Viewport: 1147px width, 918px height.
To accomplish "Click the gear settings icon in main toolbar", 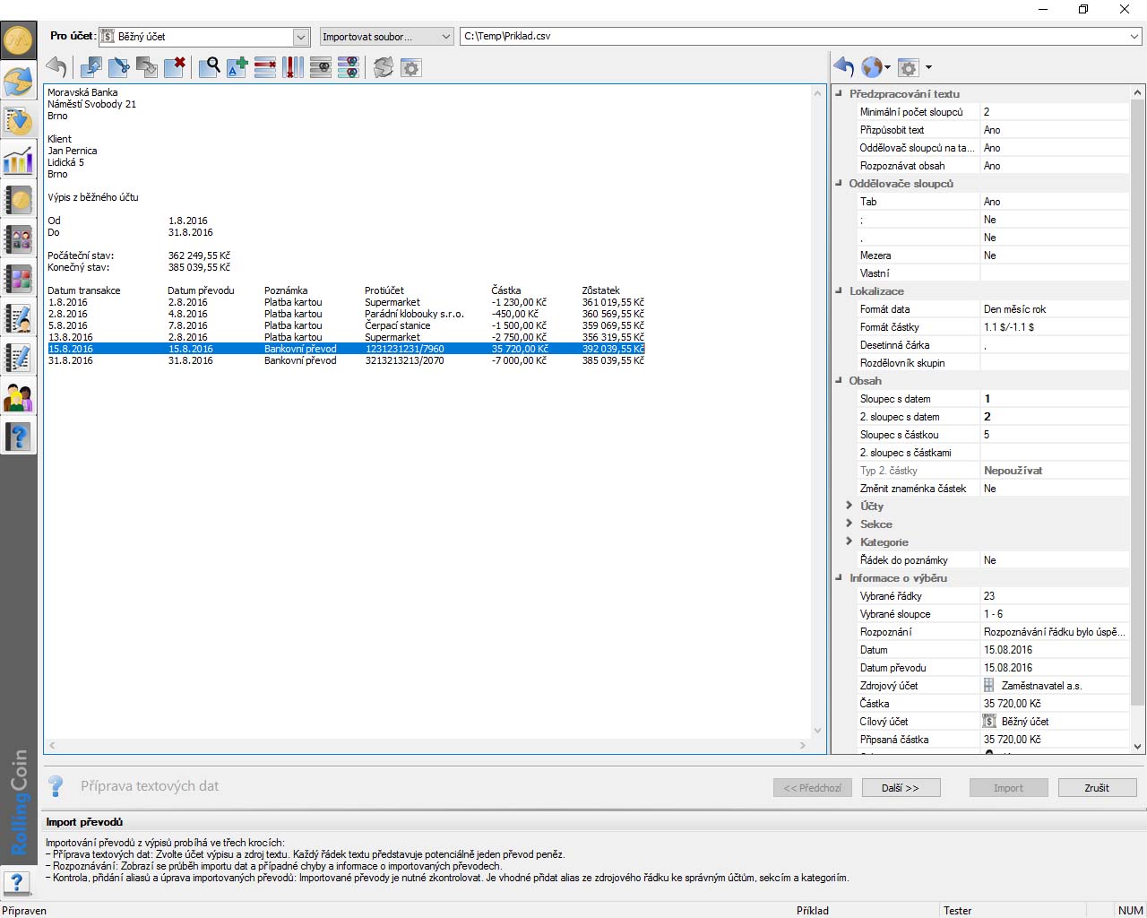I will pyautogui.click(x=411, y=67).
